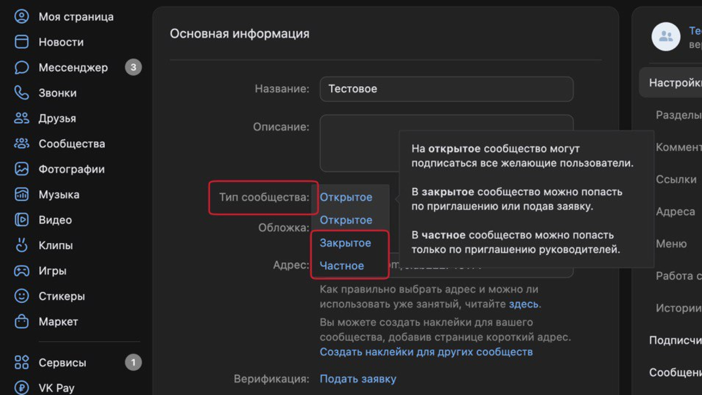Image resolution: width=702 pixels, height=395 pixels.
Task: Open Музыка section
Action: tap(59, 195)
